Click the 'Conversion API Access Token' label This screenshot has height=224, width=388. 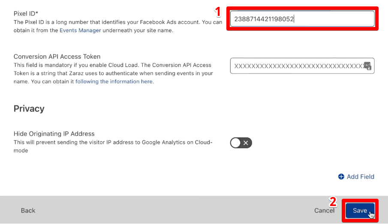57,57
